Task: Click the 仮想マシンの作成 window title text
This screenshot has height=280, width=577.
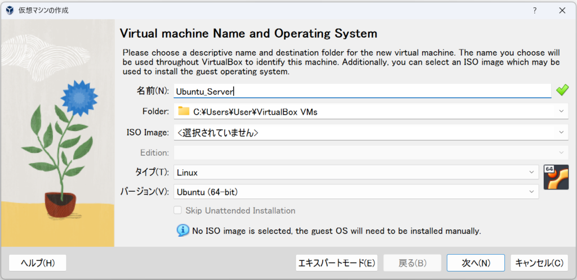Action: [43, 11]
